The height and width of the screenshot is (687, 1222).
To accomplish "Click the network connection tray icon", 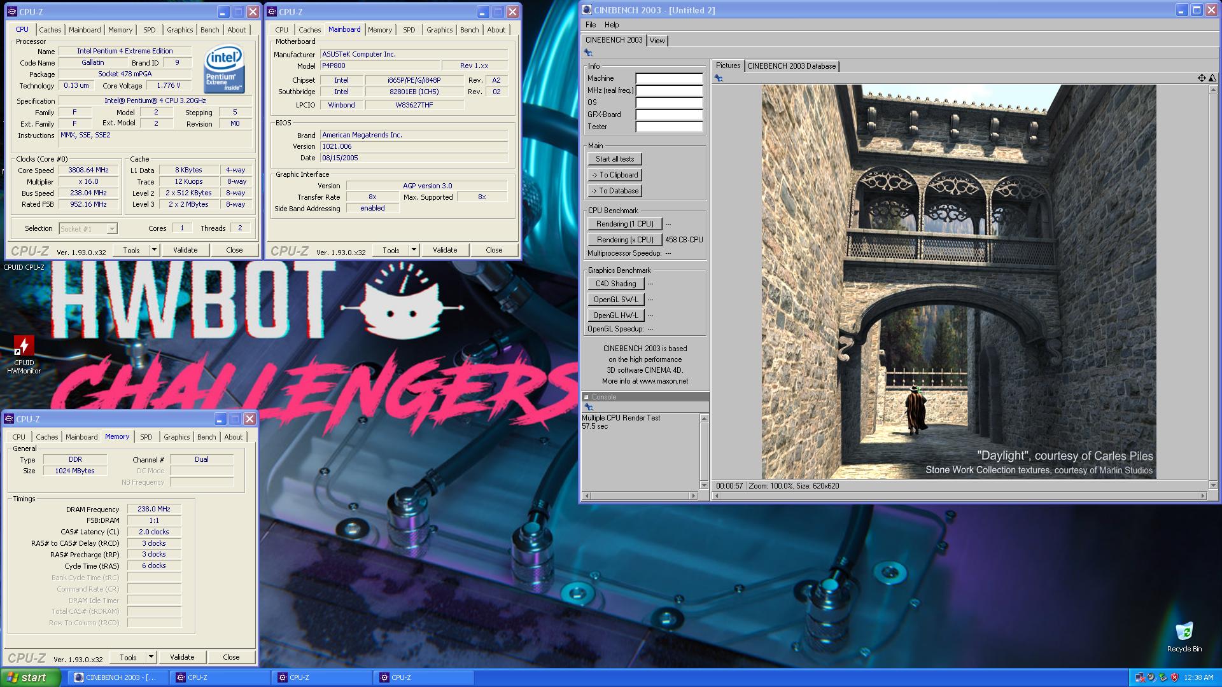I will click(x=1141, y=677).
